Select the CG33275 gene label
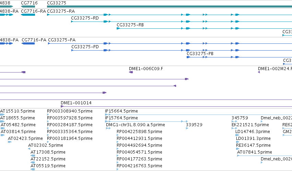The image size is (292, 171). coord(57,3)
